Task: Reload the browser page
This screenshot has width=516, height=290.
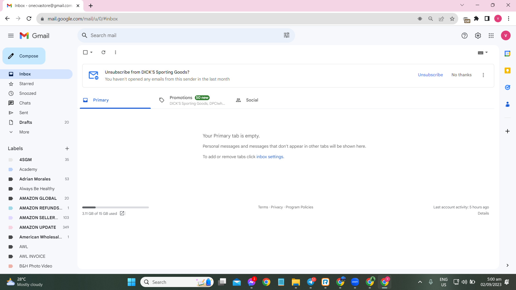Action: click(29, 19)
